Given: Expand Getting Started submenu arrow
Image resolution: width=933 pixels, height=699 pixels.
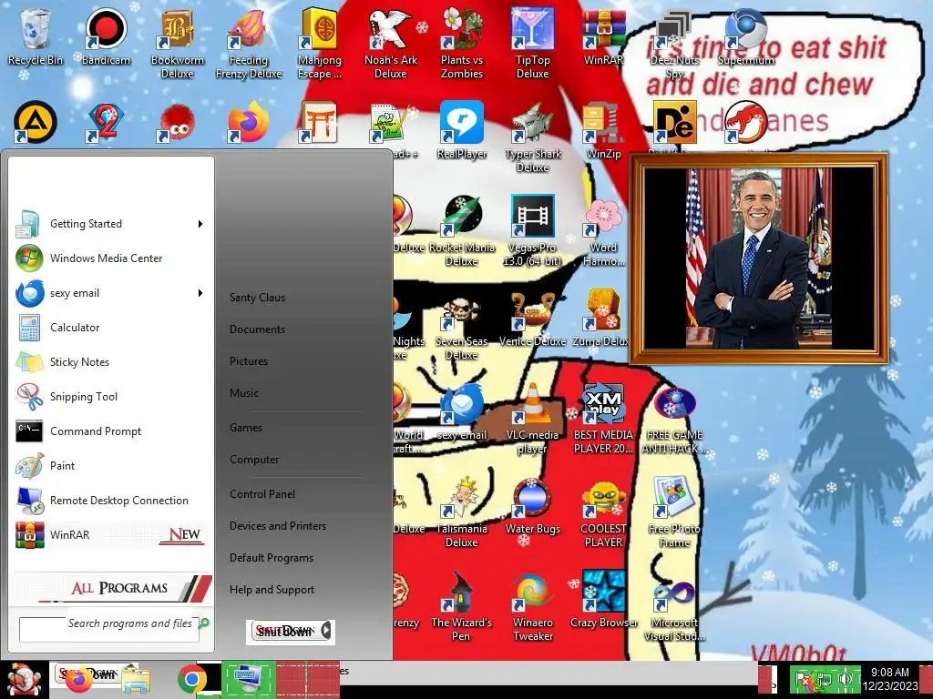Looking at the screenshot, I should coord(200,224).
